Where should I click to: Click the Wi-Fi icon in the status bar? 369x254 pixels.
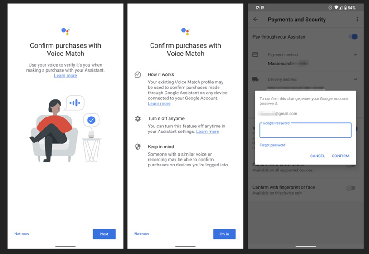(336, 8)
